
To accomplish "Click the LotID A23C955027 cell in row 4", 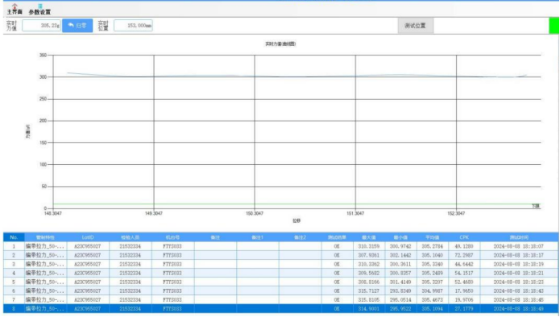I will [x=88, y=273].
